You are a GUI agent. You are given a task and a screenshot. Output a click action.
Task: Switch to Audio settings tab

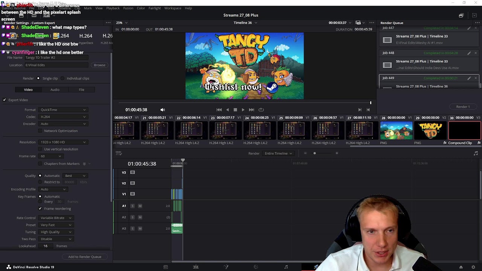coord(55,90)
